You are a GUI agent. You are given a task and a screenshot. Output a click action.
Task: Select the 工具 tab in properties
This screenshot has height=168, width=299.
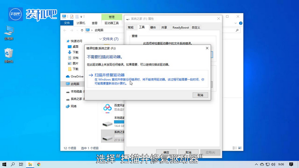coord(142,27)
